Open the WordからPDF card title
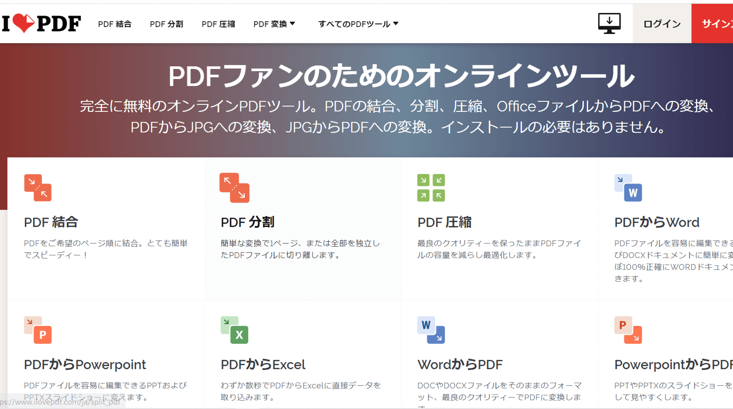The width and height of the screenshot is (733, 409). pyautogui.click(x=460, y=364)
